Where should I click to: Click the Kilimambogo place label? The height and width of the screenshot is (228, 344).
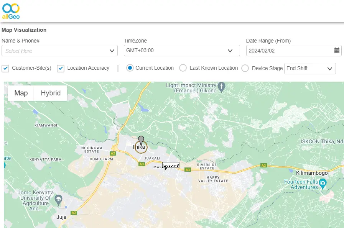pos(313,173)
